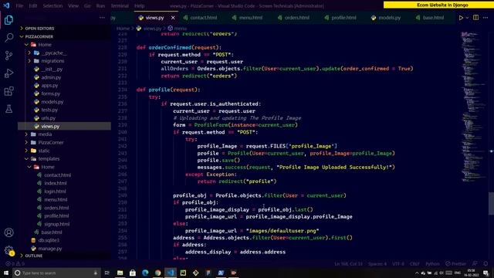Image resolution: width=494 pixels, height=278 pixels.
Task: Open the Edit menu
Action: point(32,5)
